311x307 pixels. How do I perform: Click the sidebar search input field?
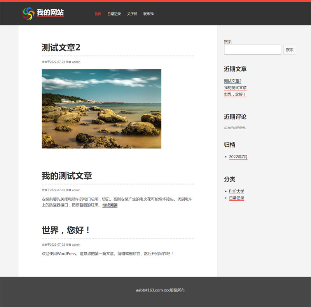tap(252, 50)
